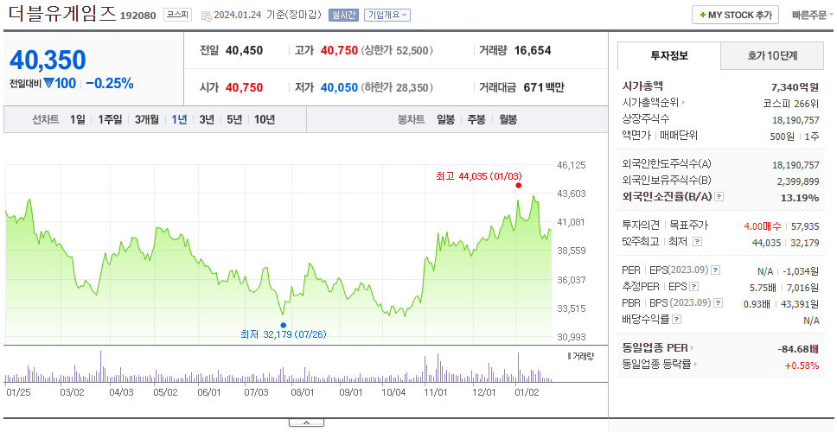Image resolution: width=837 pixels, height=432 pixels.
Task: Toggle the 실시간 badge
Action: (343, 15)
